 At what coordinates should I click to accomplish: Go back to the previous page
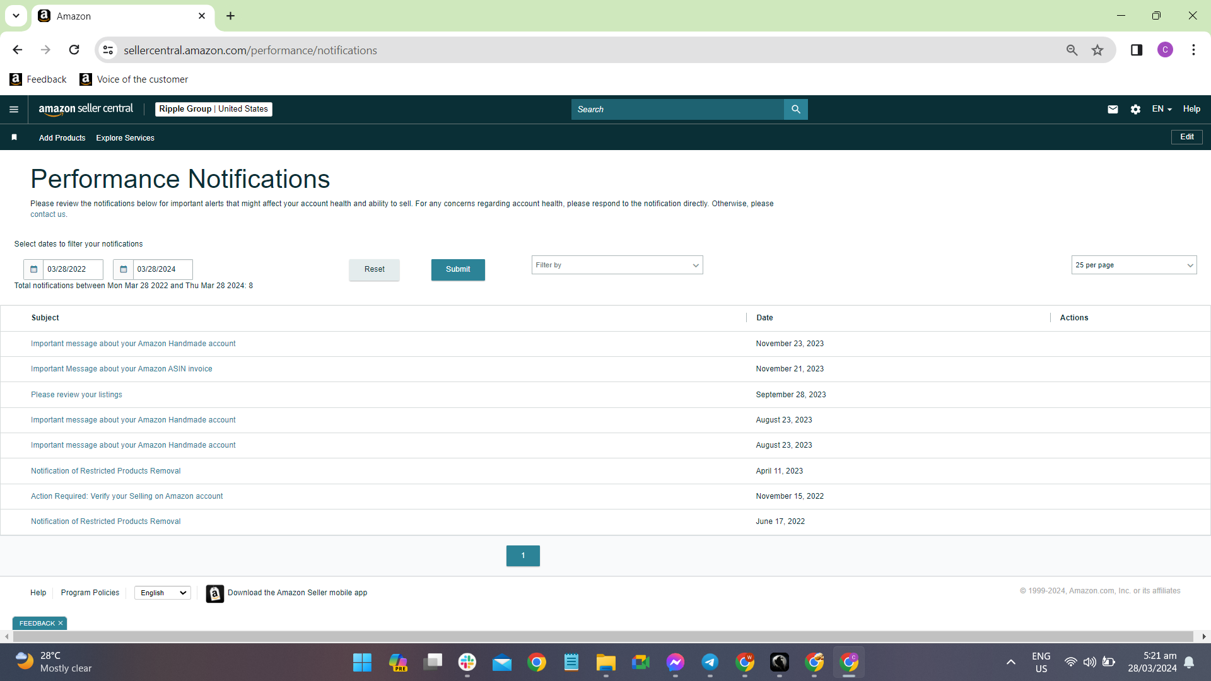coord(18,50)
